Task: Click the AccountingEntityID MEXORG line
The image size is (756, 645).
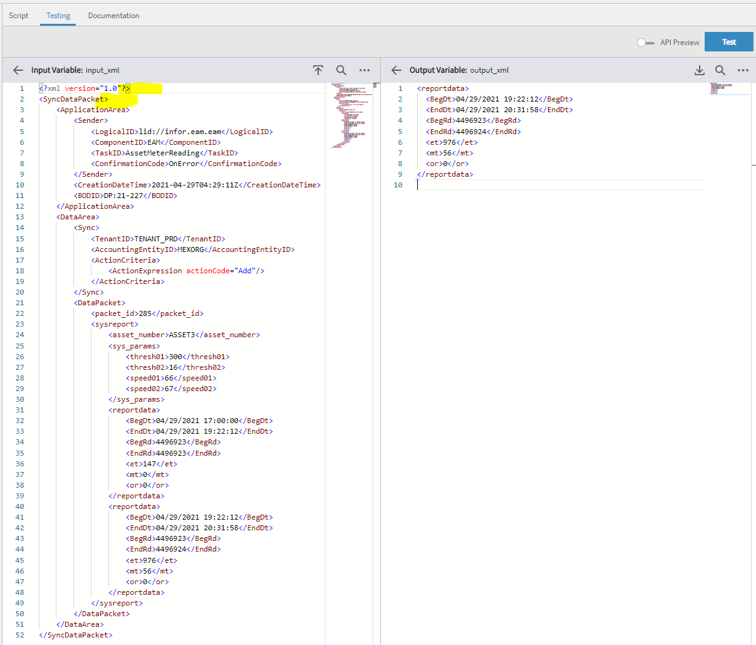Action: point(193,249)
